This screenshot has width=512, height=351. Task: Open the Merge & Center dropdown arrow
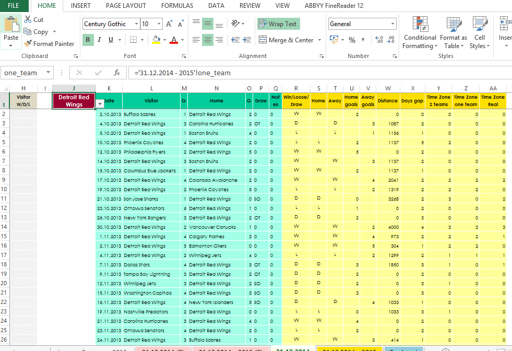coord(319,40)
